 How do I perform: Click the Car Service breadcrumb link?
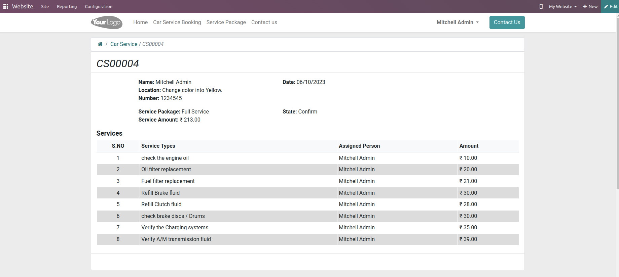[124, 44]
